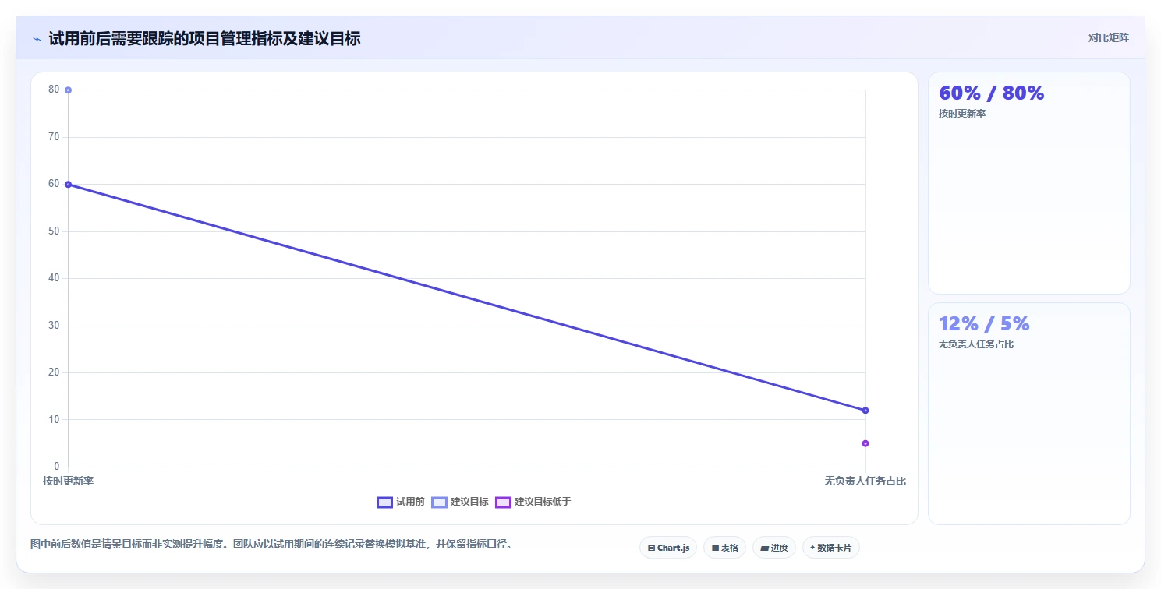
Task: Toggle the 建议目标 legend color box
Action: coord(439,502)
